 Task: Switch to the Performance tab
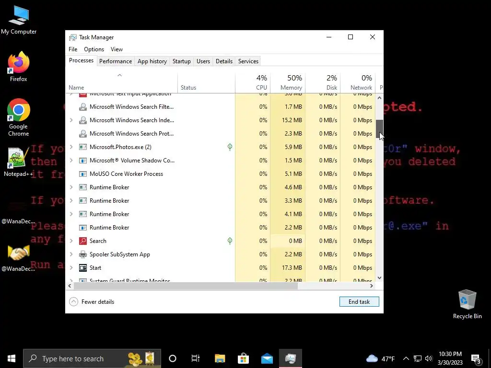point(116,61)
